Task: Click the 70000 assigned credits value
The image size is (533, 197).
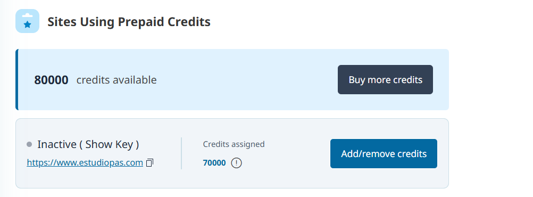Action: (x=214, y=163)
